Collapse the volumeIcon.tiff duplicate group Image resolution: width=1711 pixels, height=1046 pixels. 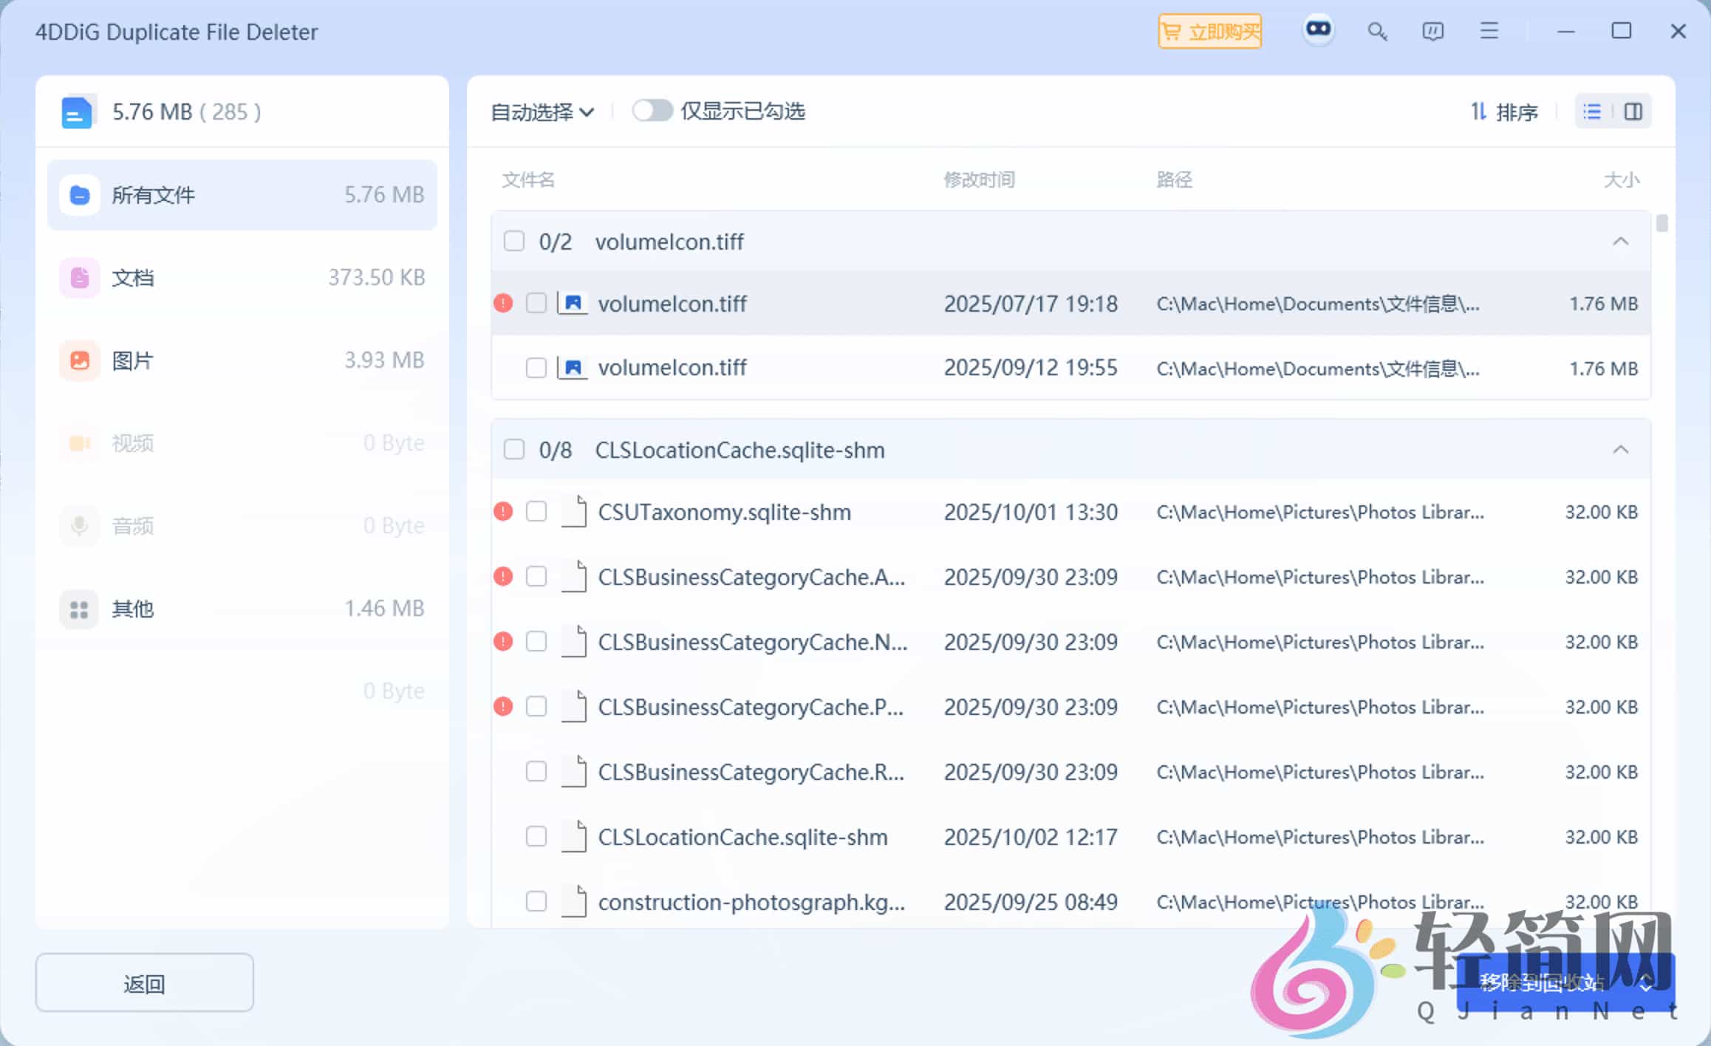(x=1620, y=242)
